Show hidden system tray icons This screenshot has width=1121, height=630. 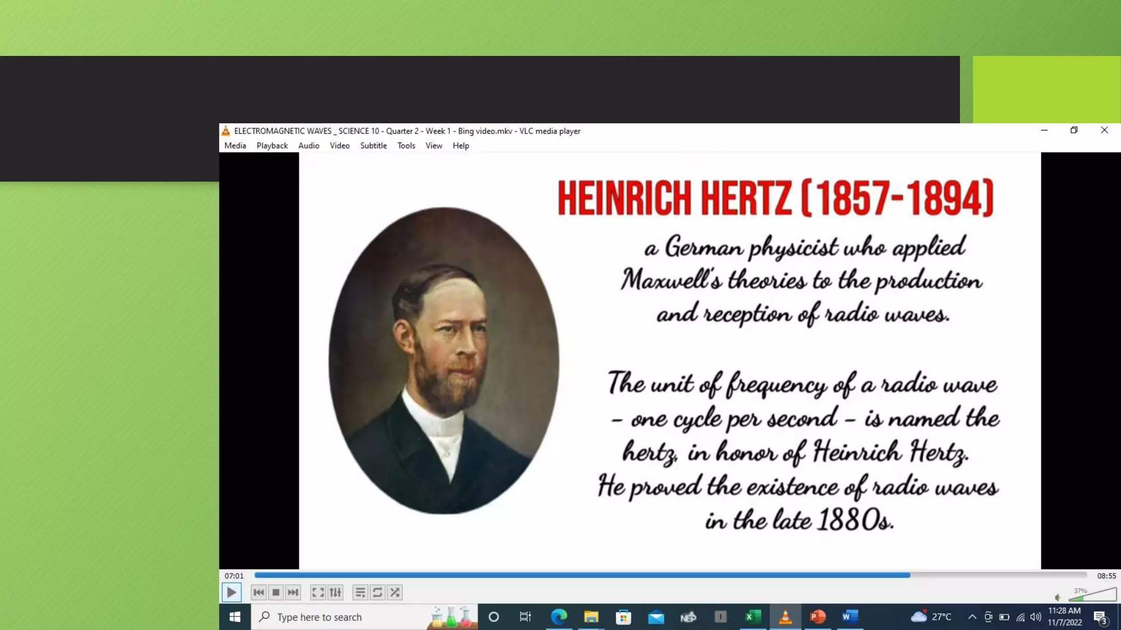(x=972, y=617)
